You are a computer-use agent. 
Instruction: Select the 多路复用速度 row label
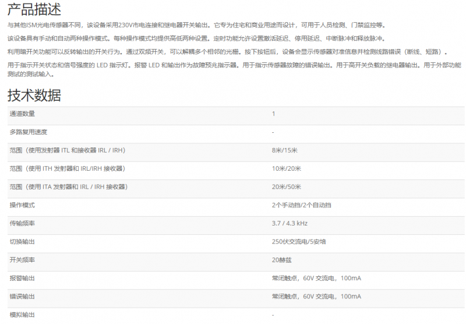pyautogui.click(x=29, y=132)
